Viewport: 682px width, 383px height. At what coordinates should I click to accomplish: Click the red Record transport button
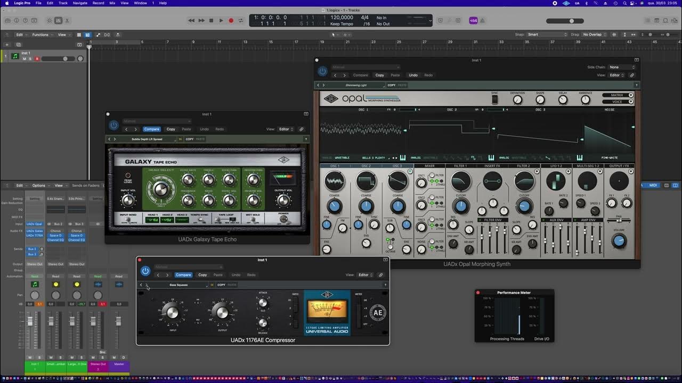point(231,20)
